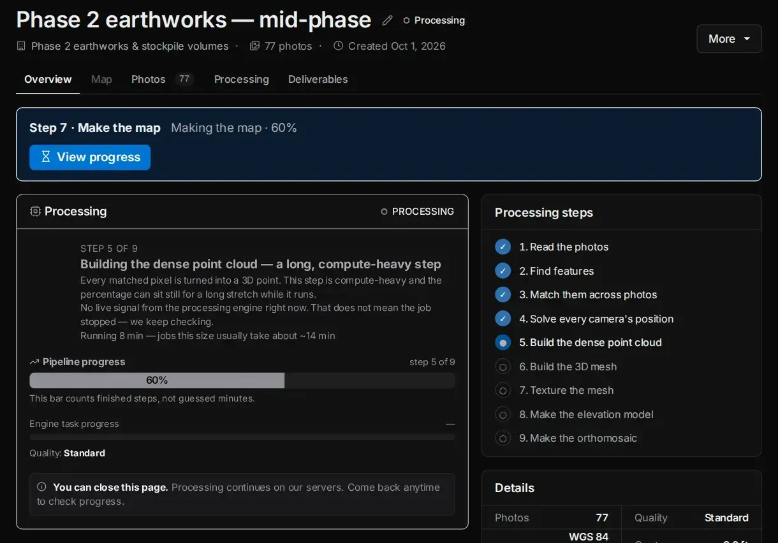Switch to the Overview tab

tap(48, 79)
